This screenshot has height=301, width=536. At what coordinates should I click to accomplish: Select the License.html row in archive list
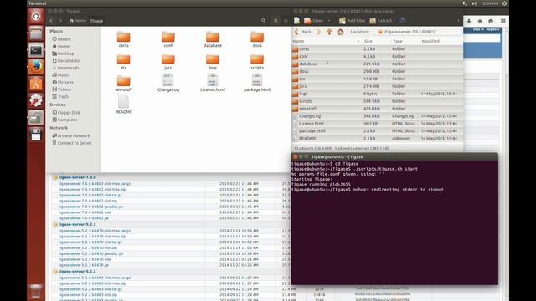[377, 124]
